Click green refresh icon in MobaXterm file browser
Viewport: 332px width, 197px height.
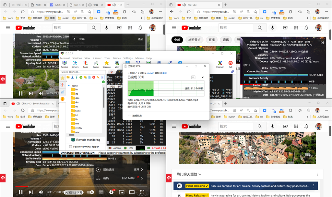[81, 78]
